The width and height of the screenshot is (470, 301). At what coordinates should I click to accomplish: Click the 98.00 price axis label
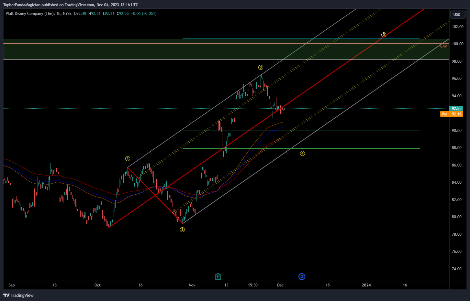tap(456, 61)
